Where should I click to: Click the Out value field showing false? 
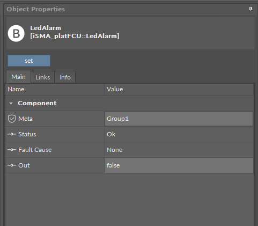tap(179, 165)
